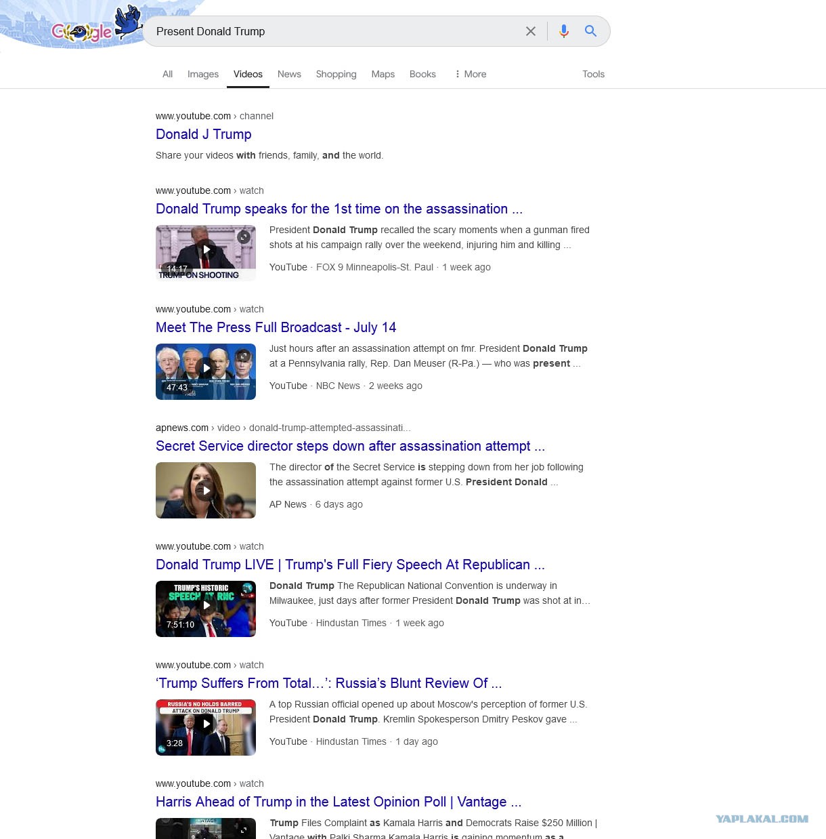Click FOX 9 Minneapolis-St. Paul source text
This screenshot has width=826, height=839.
(374, 267)
